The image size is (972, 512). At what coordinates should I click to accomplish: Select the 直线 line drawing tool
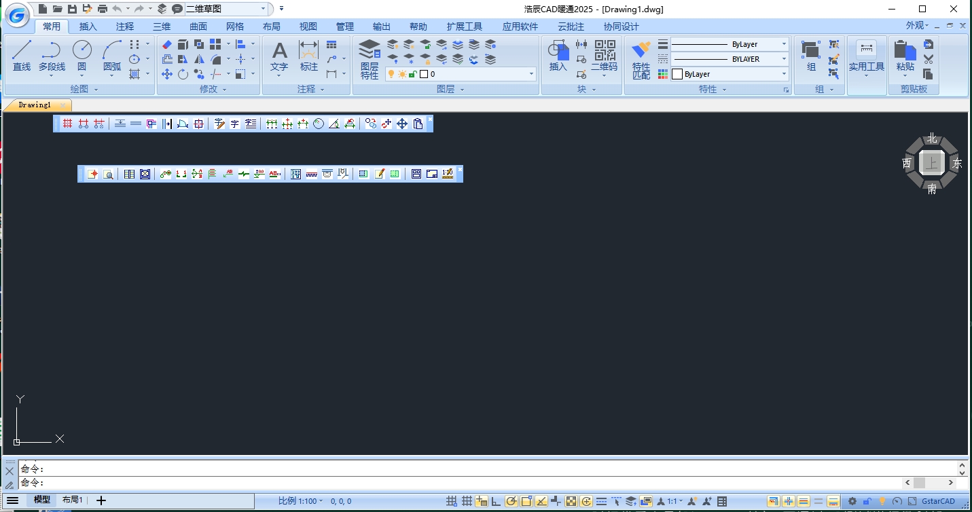pos(22,56)
